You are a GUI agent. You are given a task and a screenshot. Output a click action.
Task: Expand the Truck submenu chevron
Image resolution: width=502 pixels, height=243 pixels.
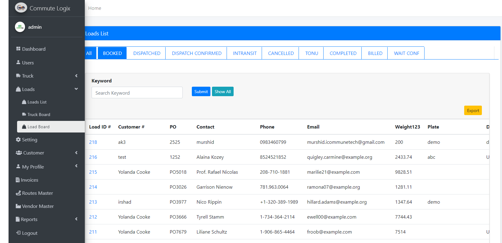76,76
